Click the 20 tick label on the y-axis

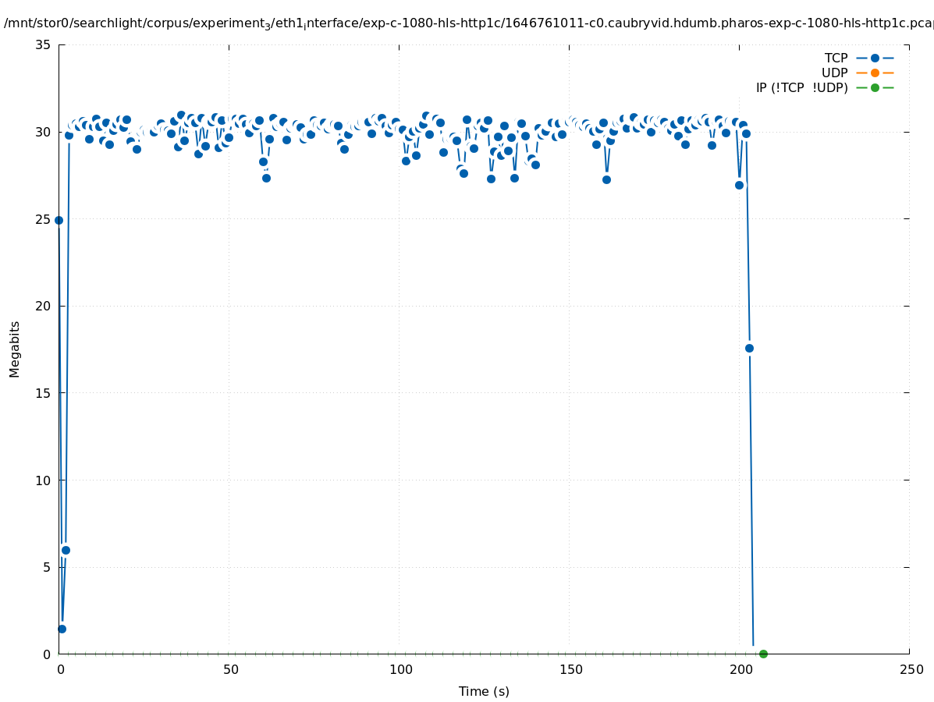[44, 307]
